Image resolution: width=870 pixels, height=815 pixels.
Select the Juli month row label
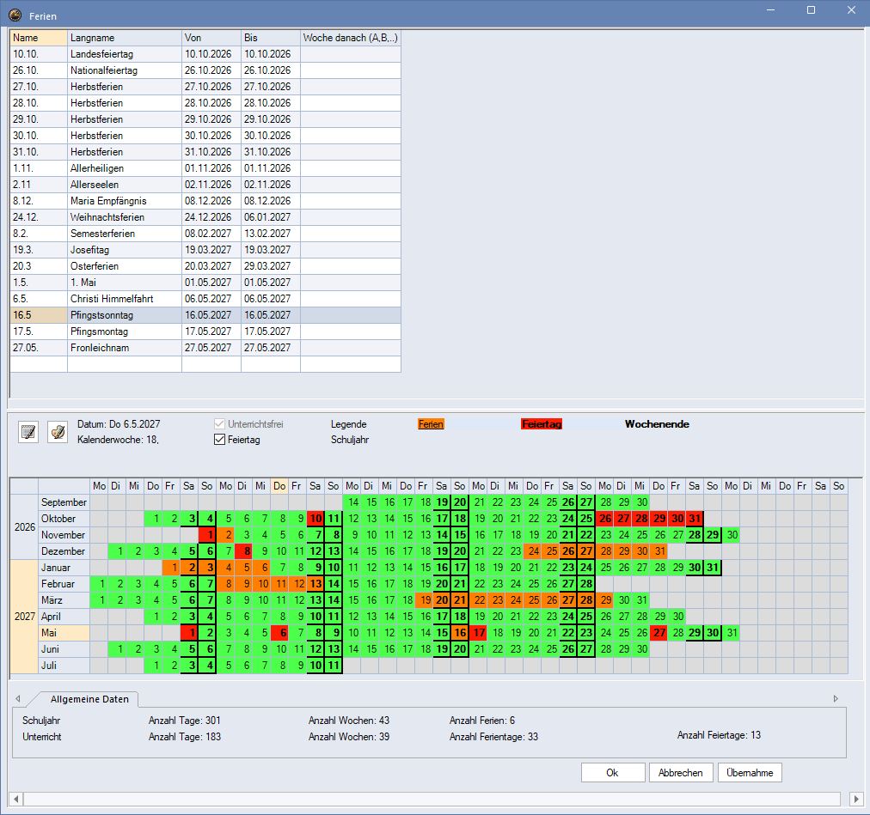[x=64, y=666]
